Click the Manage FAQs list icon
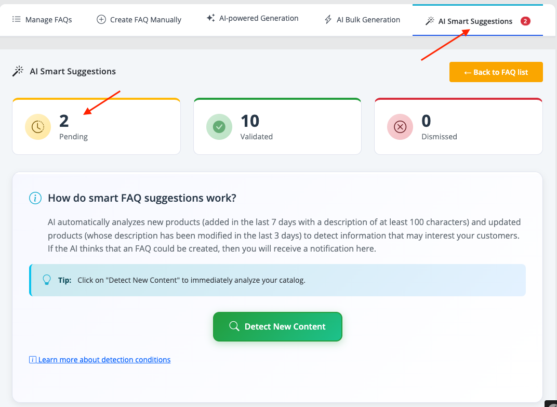Viewport: 557px width, 407px height. click(x=16, y=20)
